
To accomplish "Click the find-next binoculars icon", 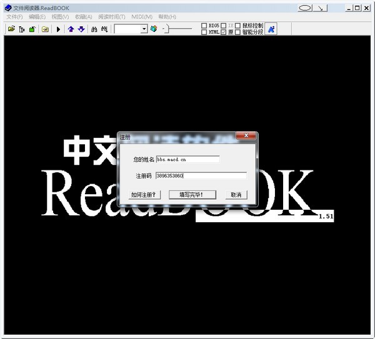I will coord(104,29).
